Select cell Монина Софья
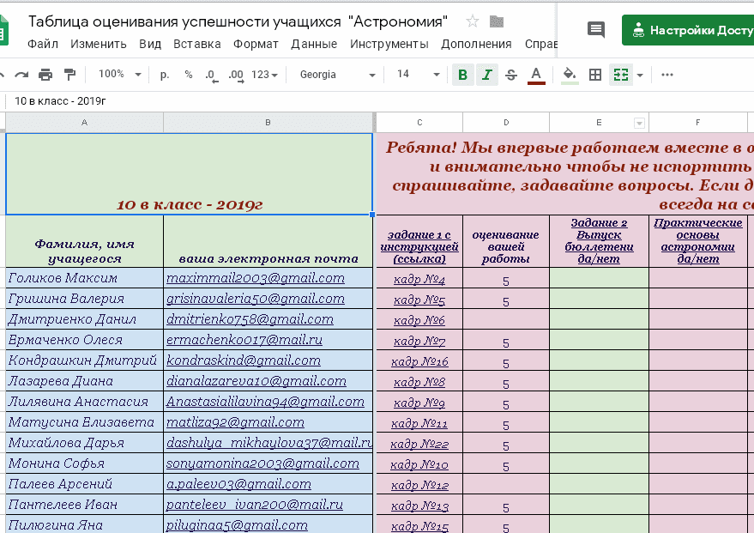 (84, 463)
